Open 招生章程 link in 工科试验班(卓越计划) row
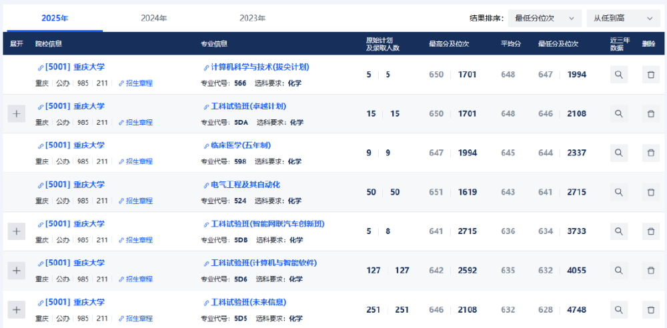Image resolution: width=667 pixels, height=328 pixels. 135,123
